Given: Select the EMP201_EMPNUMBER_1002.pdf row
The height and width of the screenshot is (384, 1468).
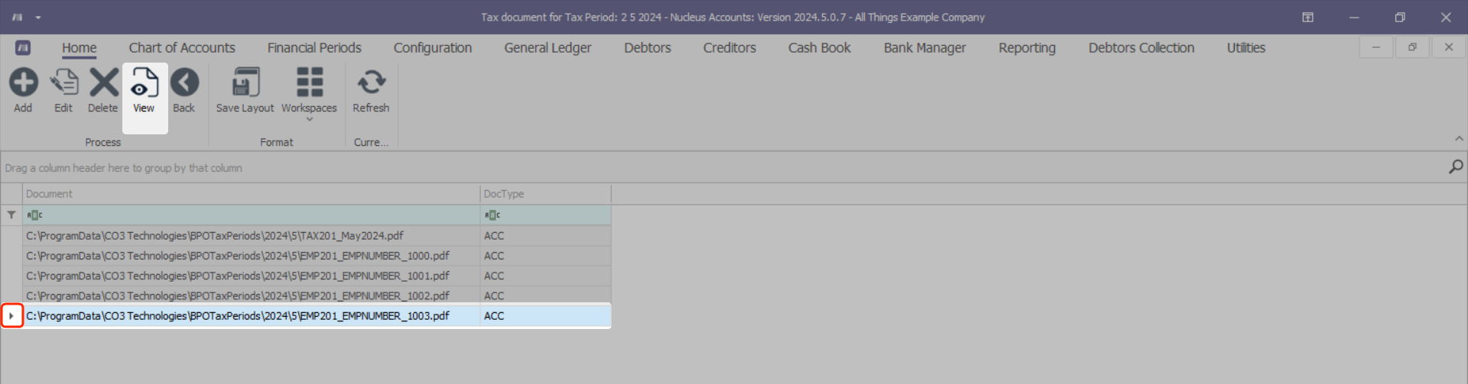Looking at the screenshot, I should coord(317,295).
